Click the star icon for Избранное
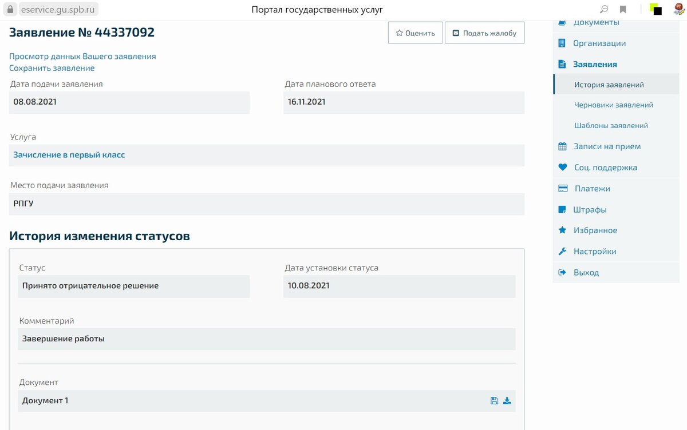This screenshot has width=687, height=430. point(562,230)
